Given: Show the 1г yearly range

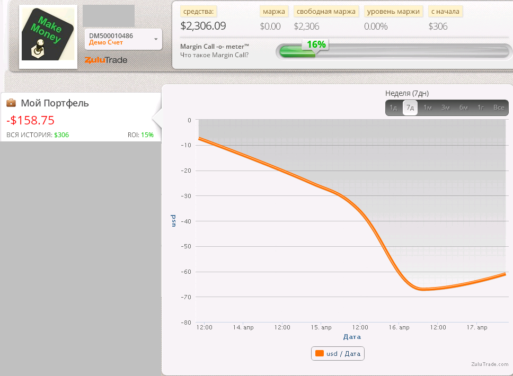Looking at the screenshot, I should (481, 108).
